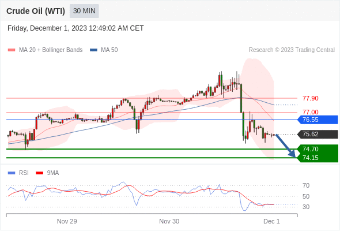Select the 9MA legend label
340x231 pixels.
pos(53,173)
